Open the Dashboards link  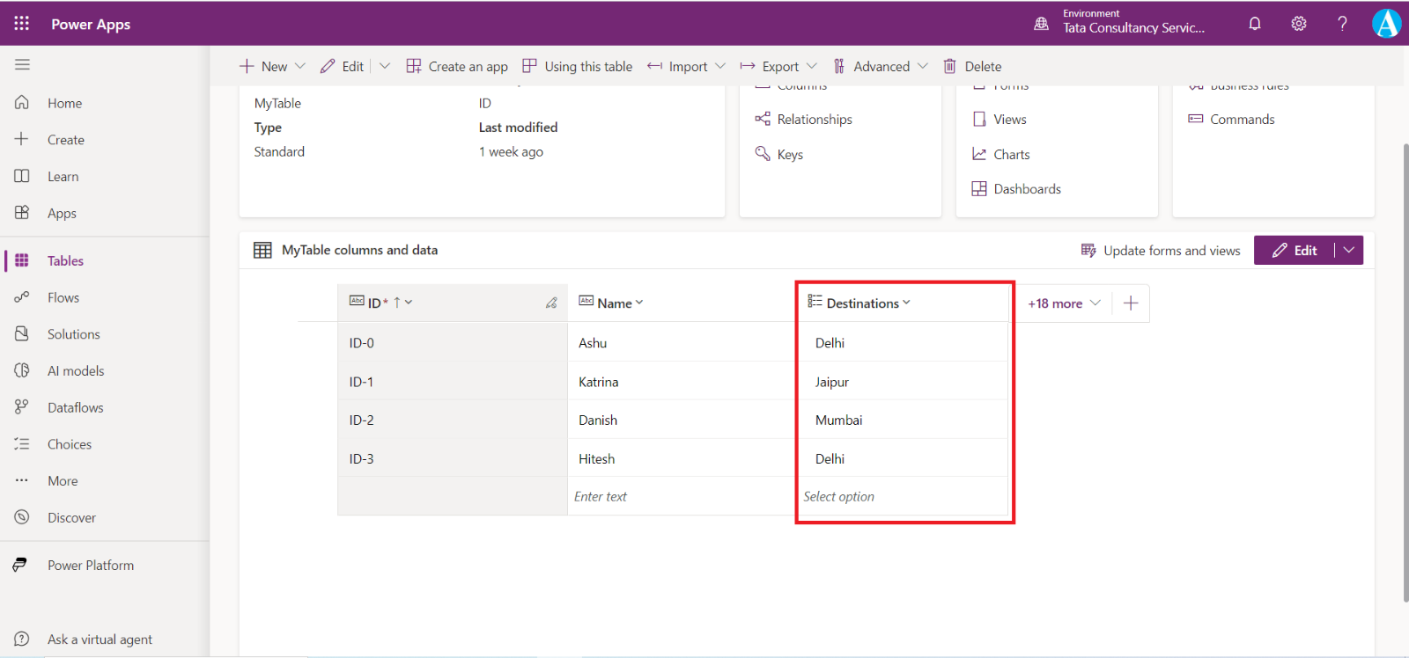pos(1027,189)
